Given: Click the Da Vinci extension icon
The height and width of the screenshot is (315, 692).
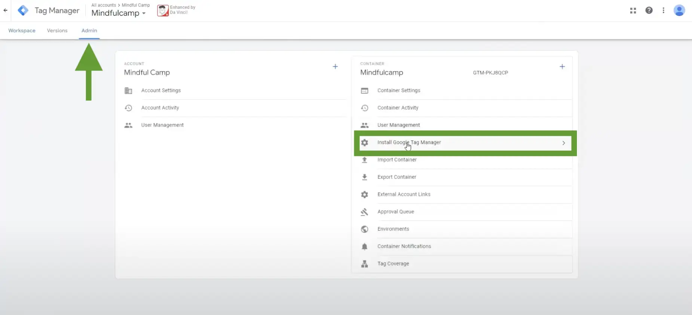Looking at the screenshot, I should (163, 10).
